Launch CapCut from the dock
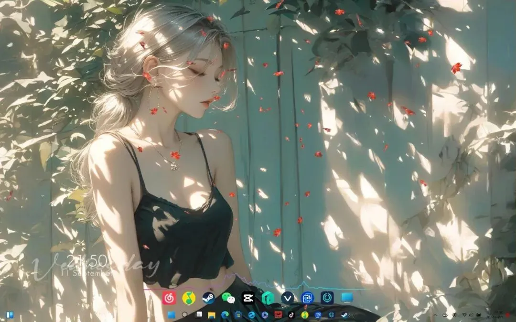This screenshot has width=516, height=322. click(248, 298)
